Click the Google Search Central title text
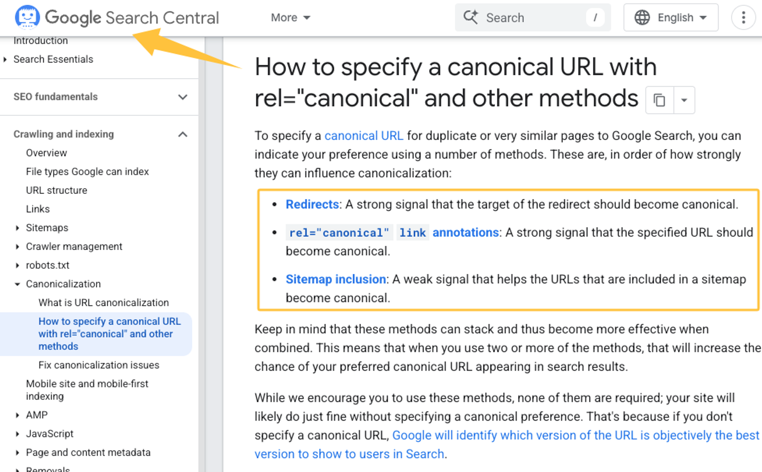 click(x=132, y=18)
